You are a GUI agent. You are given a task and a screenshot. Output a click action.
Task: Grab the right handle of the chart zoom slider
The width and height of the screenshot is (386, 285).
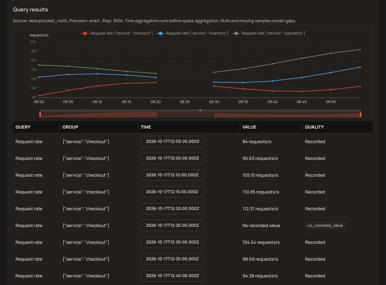(x=360, y=114)
